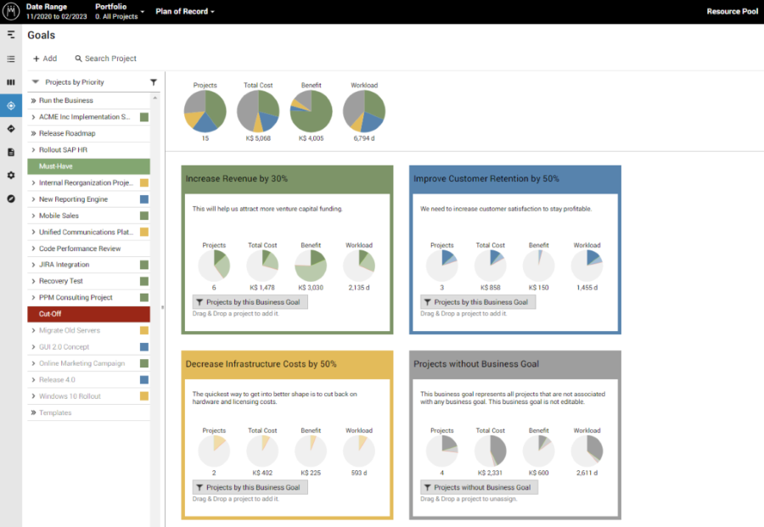Filter projects by Decrease Infrastructure Costs goal
This screenshot has width=764, height=527.
250,487
